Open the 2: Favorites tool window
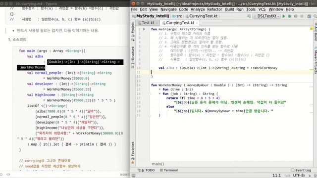 pyautogui.click(x=133, y=152)
